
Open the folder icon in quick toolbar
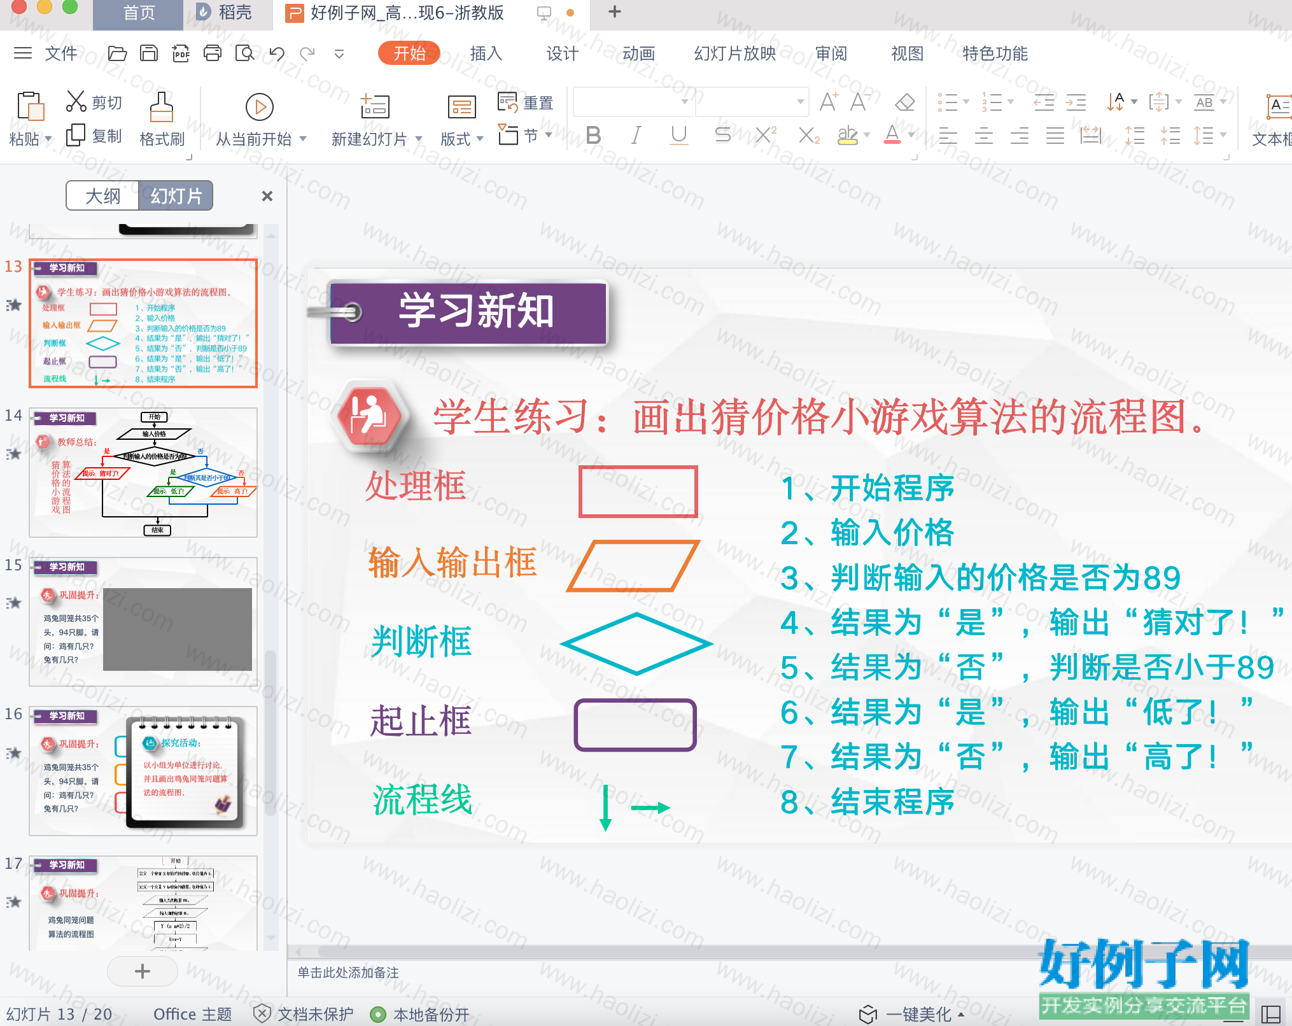[x=117, y=53]
